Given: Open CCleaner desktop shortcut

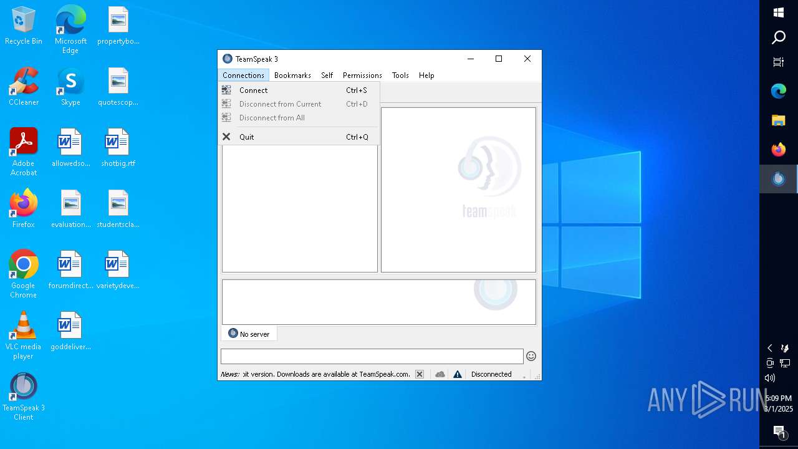Looking at the screenshot, I should 24,87.
